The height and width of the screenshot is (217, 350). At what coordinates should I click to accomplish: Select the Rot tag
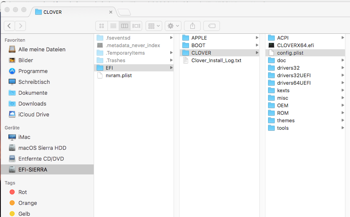click(x=47, y=192)
